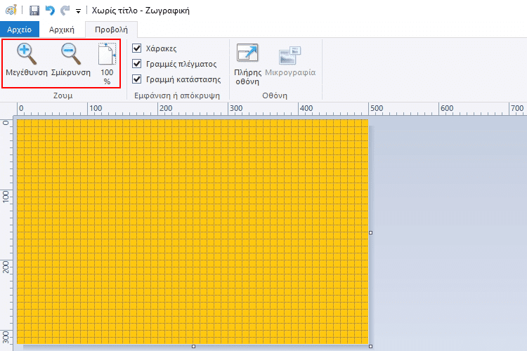Click the canvas bottom-right corner handle
Viewport: 527px width, 351px height.
(x=370, y=346)
